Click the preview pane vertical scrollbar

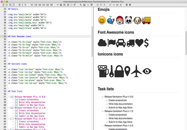point(186,43)
